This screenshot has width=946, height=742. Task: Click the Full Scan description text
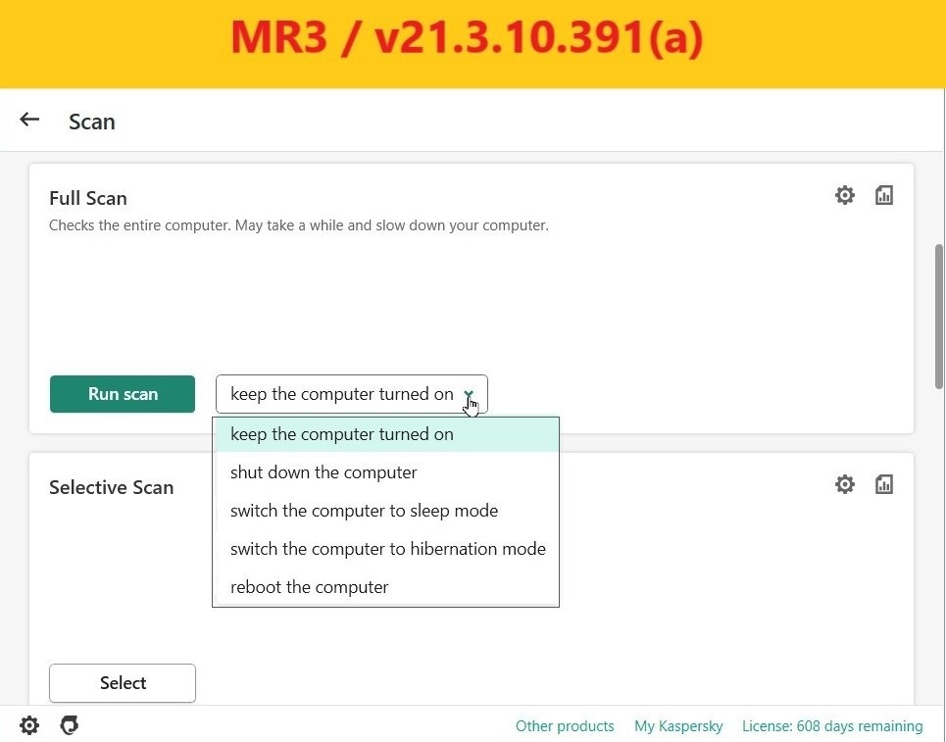[299, 225]
